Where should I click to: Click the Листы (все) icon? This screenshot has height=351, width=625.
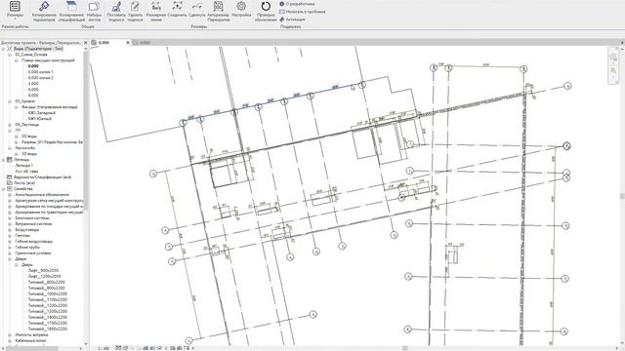10,183
